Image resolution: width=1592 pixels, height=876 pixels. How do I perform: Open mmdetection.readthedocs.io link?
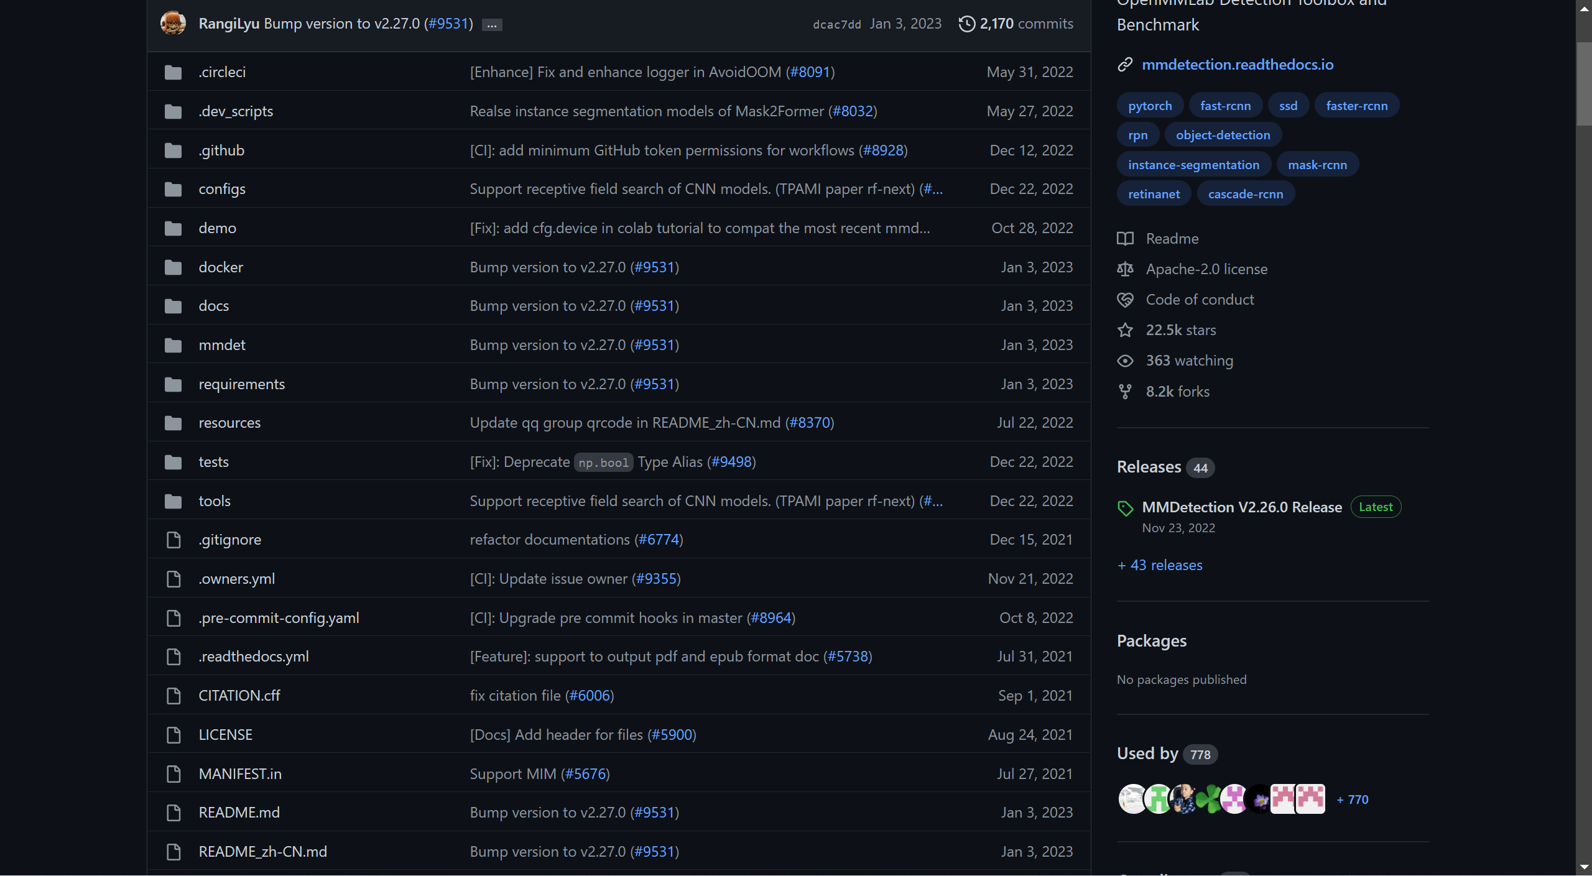[x=1238, y=65]
